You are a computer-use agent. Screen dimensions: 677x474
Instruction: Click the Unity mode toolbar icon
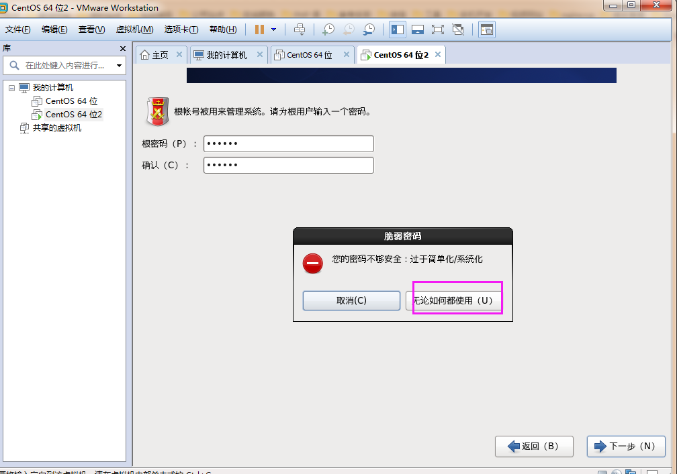pyautogui.click(x=458, y=29)
